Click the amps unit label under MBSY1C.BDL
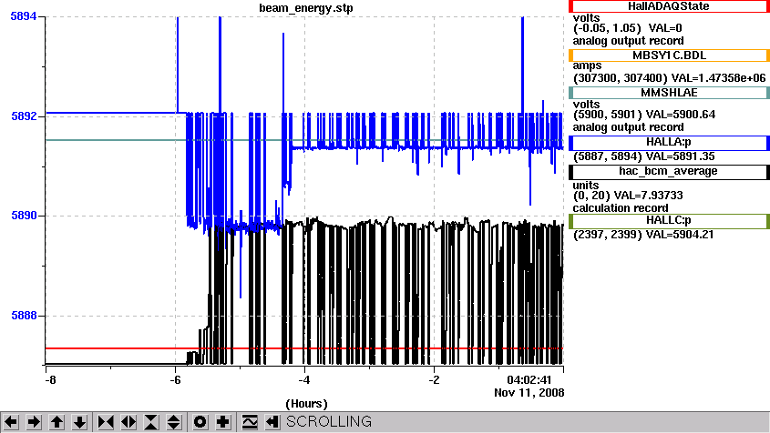This screenshot has height=433, width=770. [x=588, y=65]
